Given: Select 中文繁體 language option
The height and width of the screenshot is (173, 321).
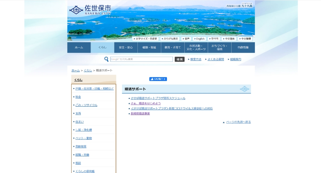Looking at the screenshot, I should click(245, 39).
